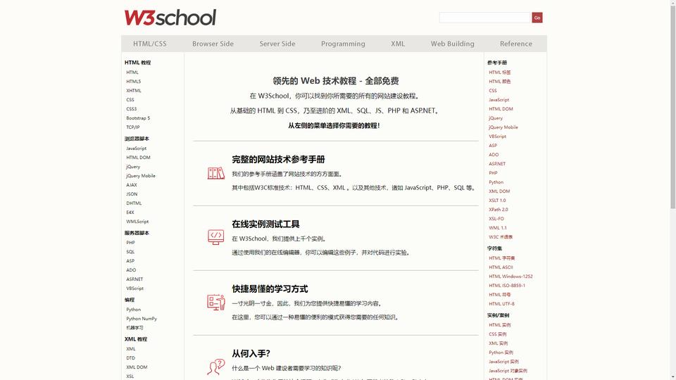Open HTML 标签 reference link
Screen dimensions: 676x380
point(500,72)
